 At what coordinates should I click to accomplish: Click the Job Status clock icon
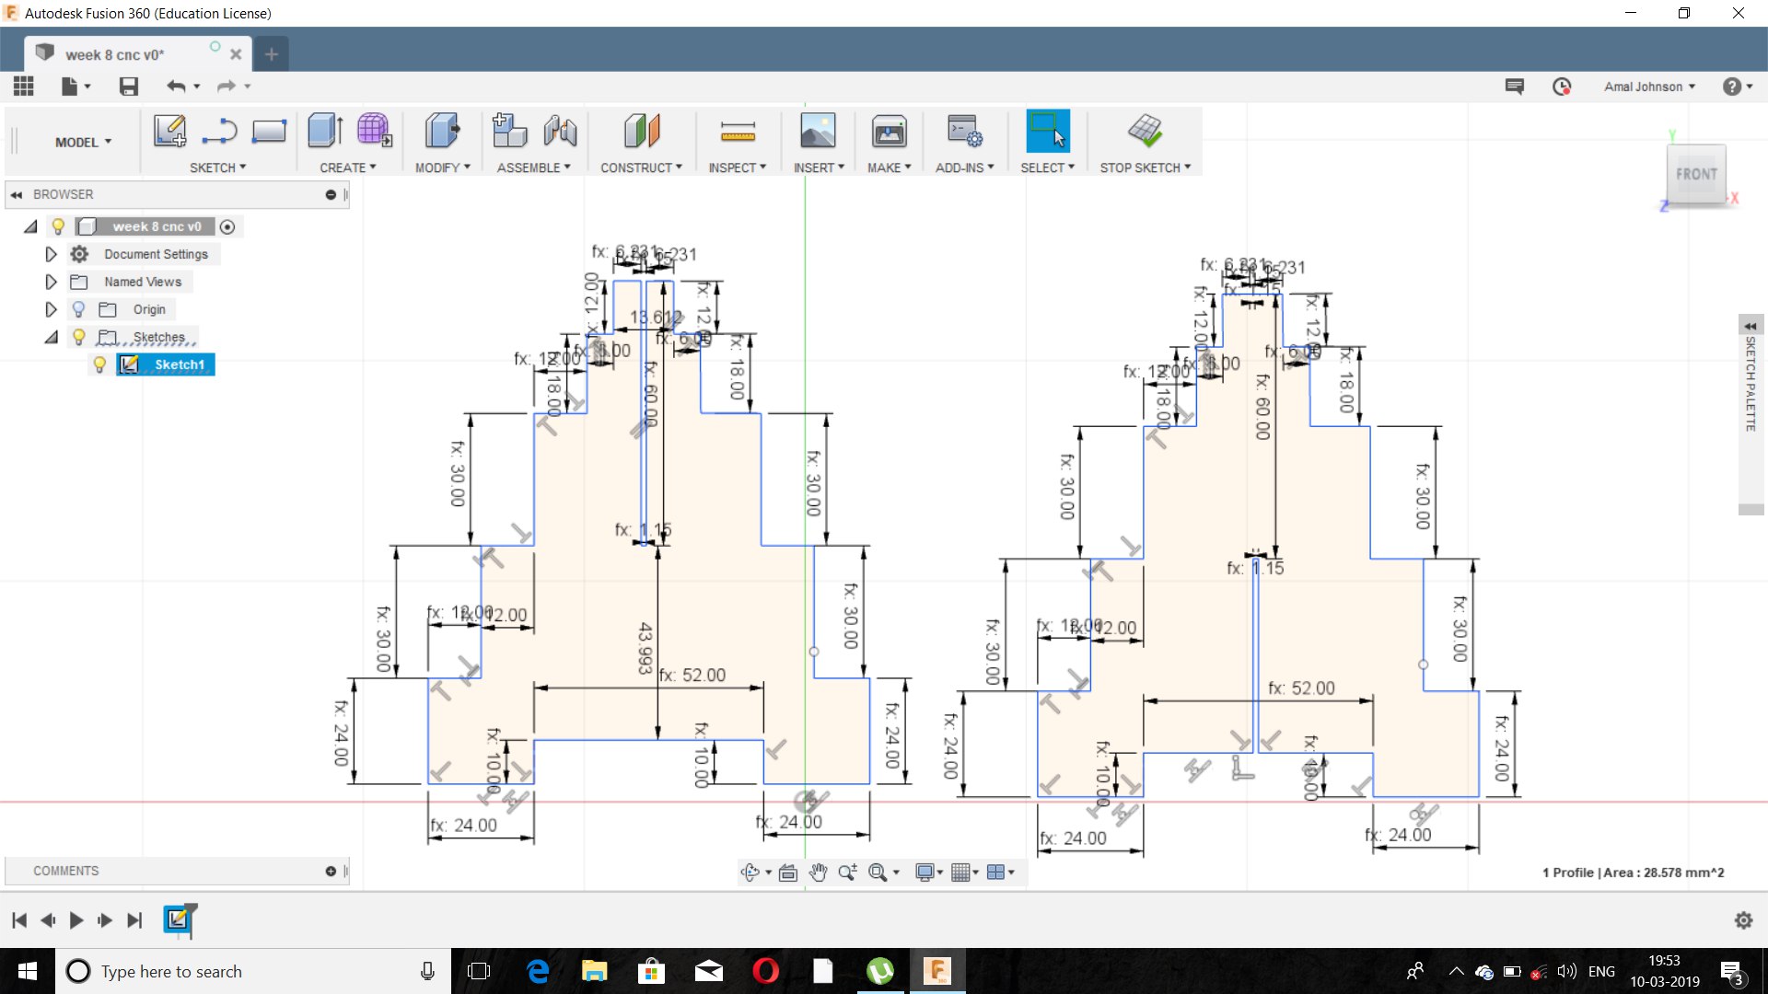[x=1562, y=87]
